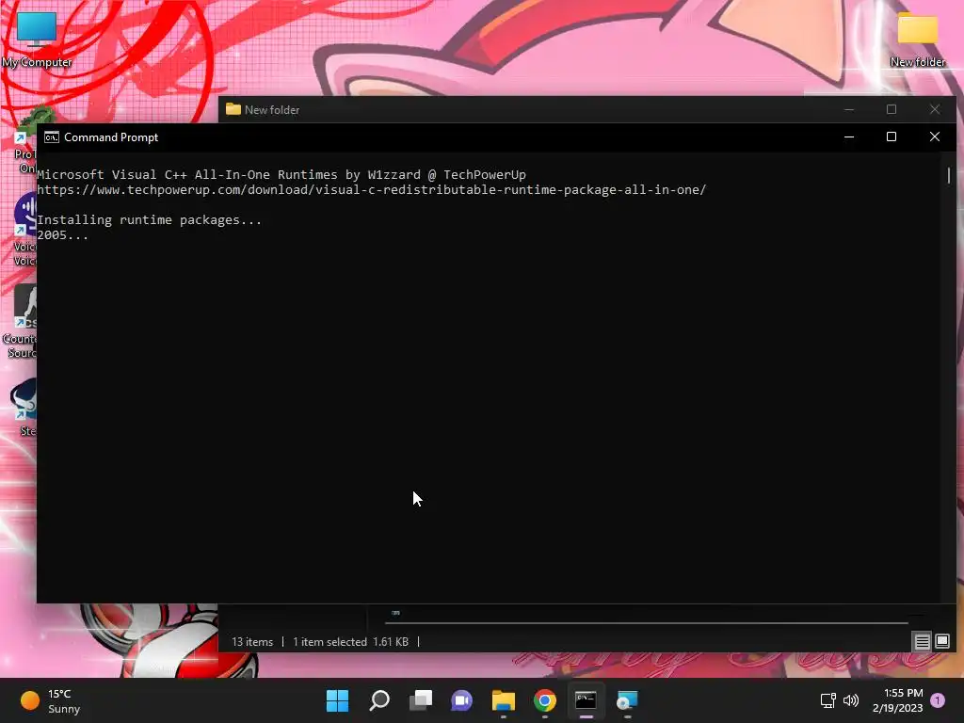Open Task View on the taskbar
964x723 pixels.
tap(421, 700)
